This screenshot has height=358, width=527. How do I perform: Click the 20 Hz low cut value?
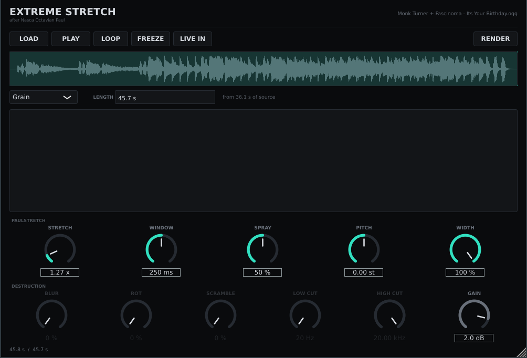[x=305, y=338]
